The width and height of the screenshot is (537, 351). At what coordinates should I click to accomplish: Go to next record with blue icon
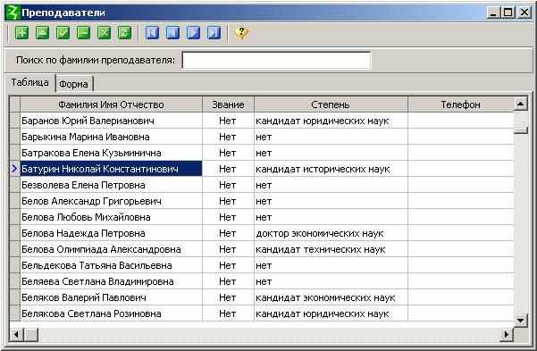pyautogui.click(x=194, y=33)
